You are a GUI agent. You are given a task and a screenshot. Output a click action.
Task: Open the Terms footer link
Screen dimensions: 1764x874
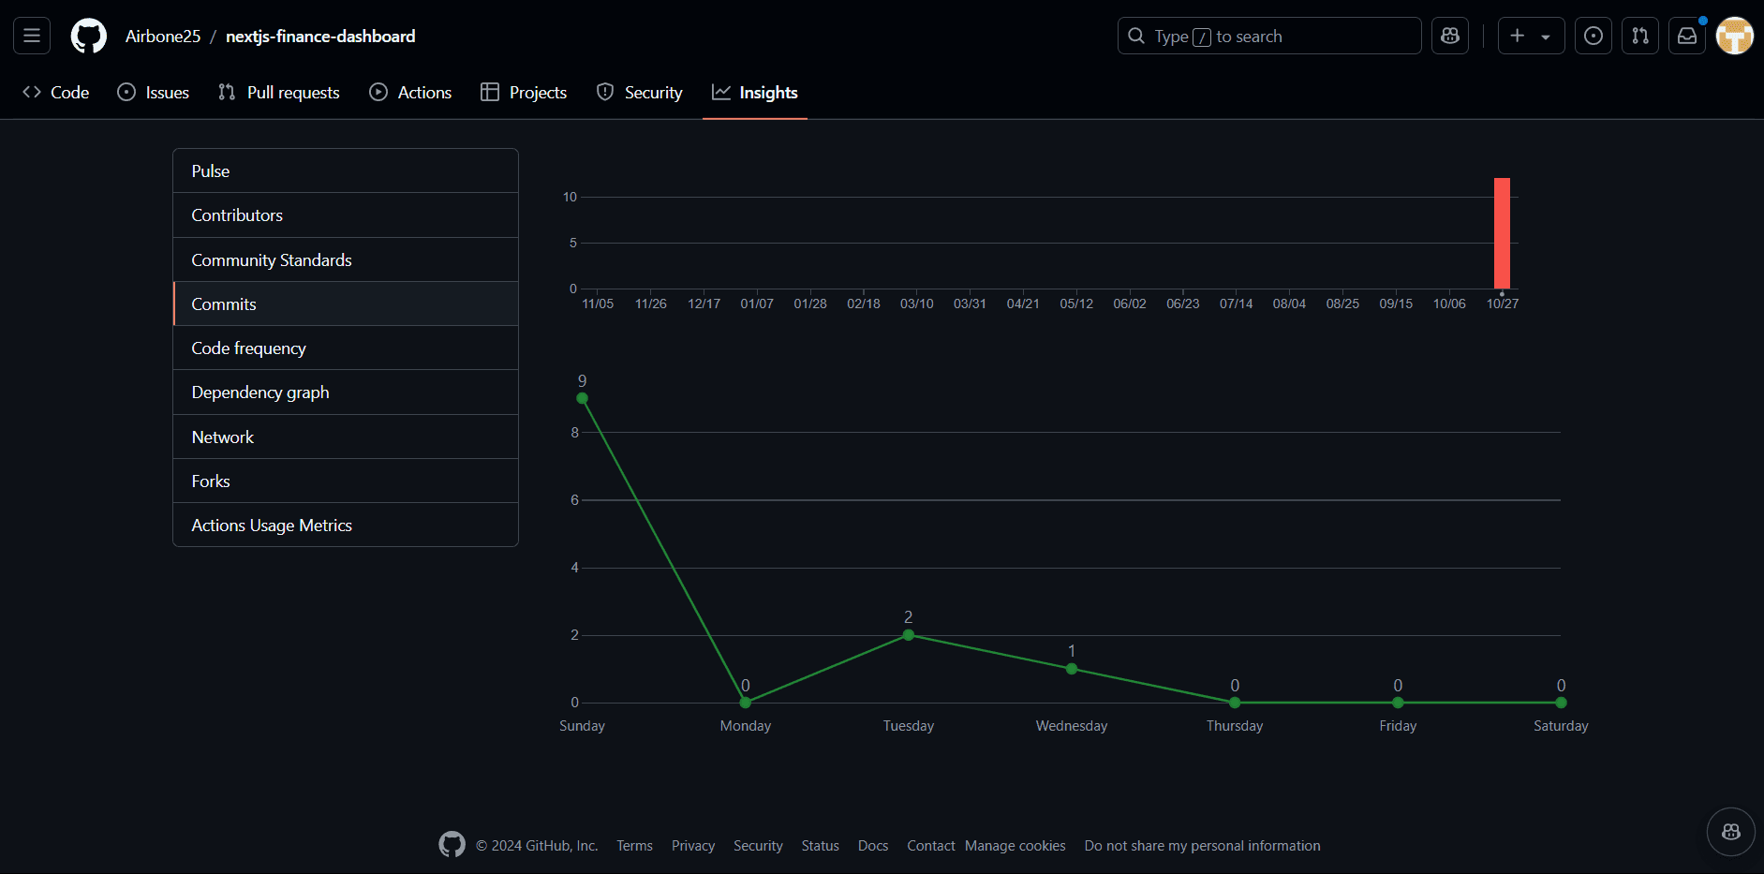click(634, 846)
